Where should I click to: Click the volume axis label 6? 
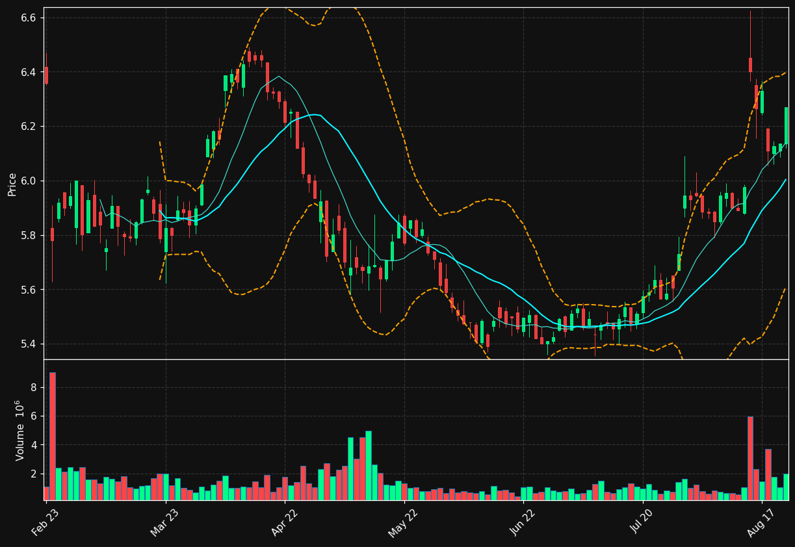tap(34, 416)
